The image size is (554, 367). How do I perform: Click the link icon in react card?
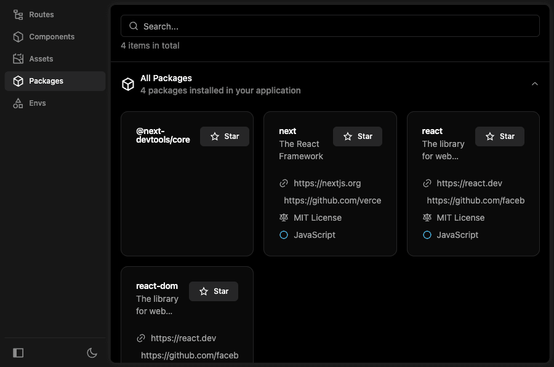click(x=427, y=183)
